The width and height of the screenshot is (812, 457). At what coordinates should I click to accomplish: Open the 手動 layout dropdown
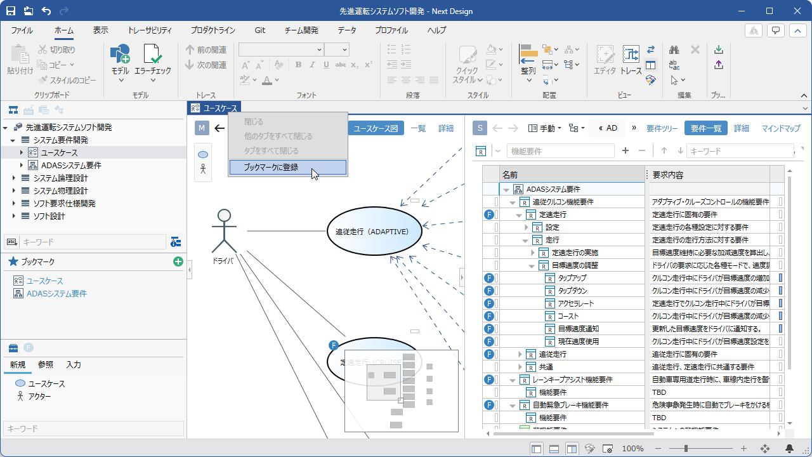(545, 128)
